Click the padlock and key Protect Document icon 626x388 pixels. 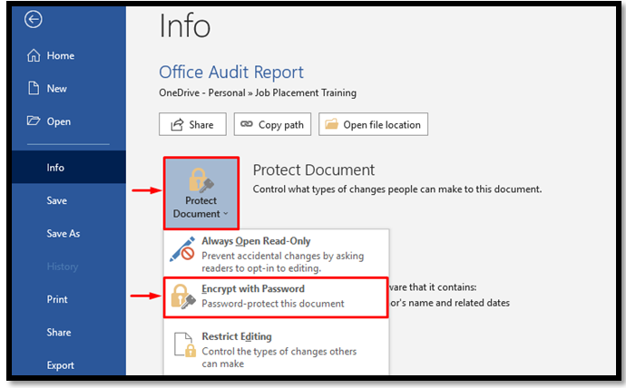[201, 180]
